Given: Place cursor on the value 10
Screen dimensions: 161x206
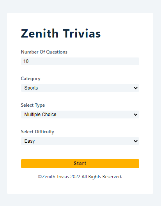Looking at the screenshot, I should pos(26,61).
